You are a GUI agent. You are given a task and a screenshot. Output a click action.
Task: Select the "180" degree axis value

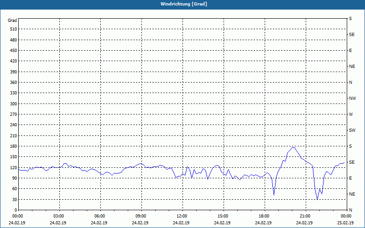[x=14, y=146]
